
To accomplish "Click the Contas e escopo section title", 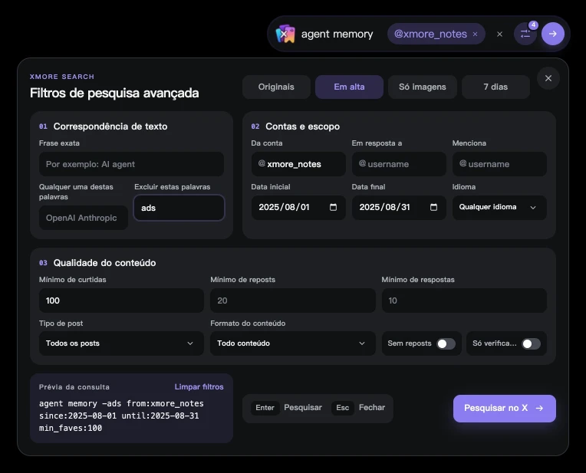I will [x=302, y=126].
